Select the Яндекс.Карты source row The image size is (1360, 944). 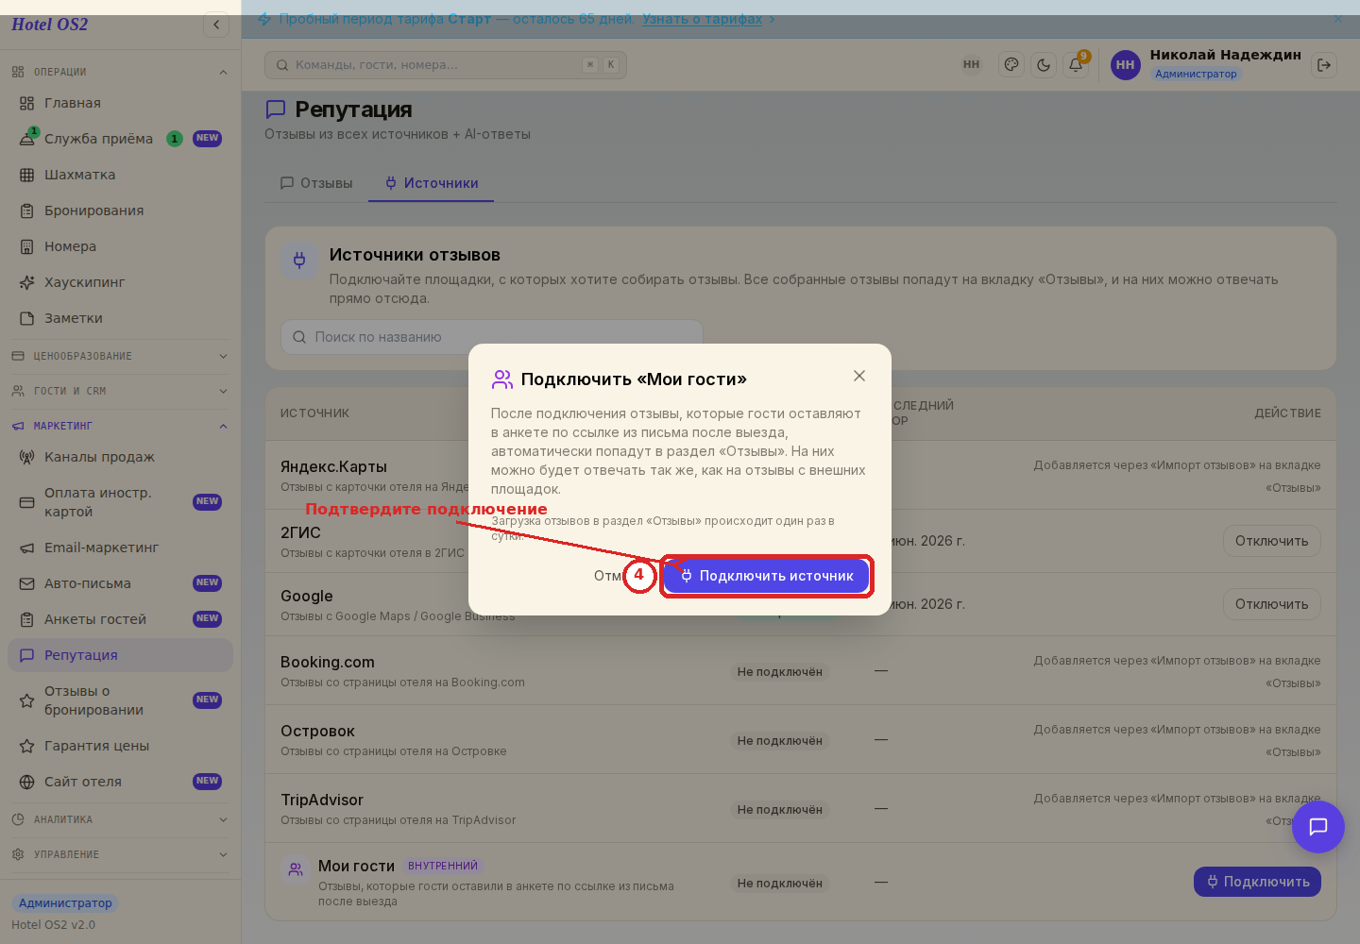point(801,476)
